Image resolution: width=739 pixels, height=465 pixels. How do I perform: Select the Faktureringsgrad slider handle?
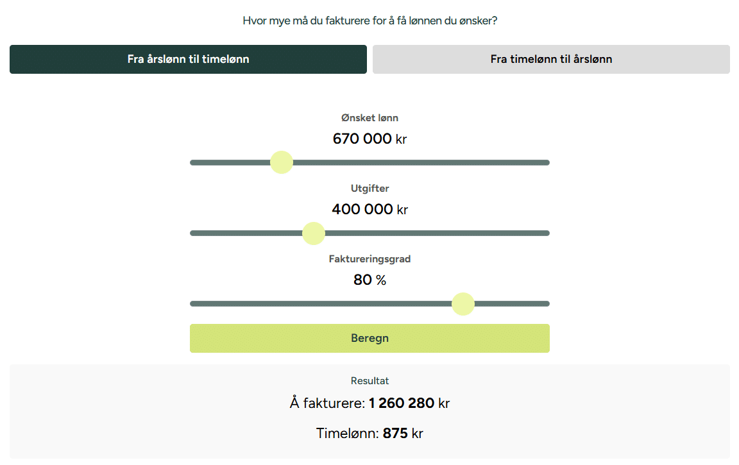[463, 304]
